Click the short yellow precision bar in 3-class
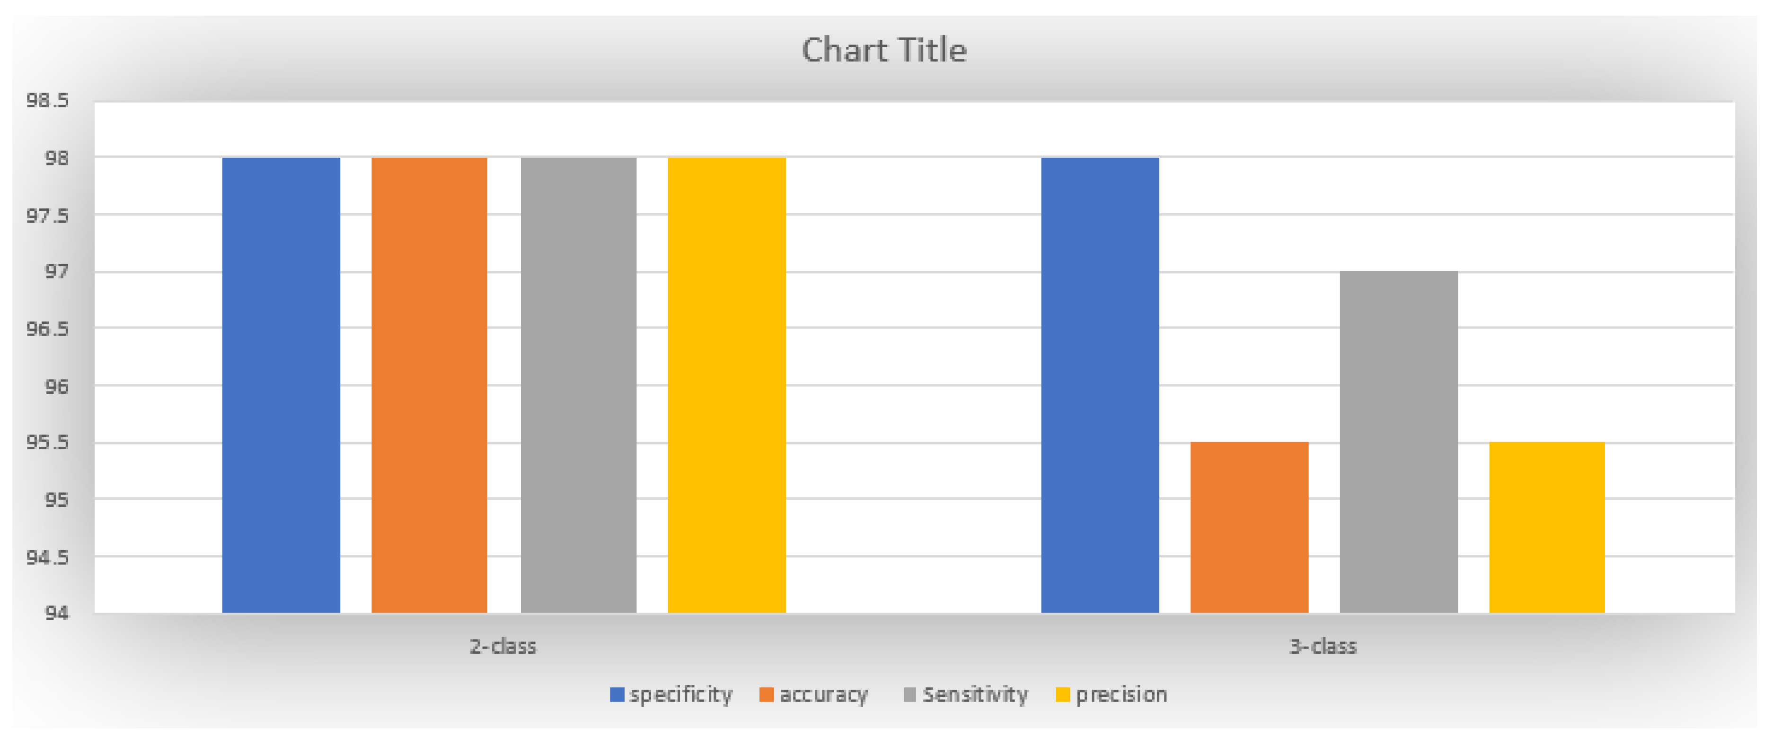The width and height of the screenshot is (1774, 745). 1547,527
